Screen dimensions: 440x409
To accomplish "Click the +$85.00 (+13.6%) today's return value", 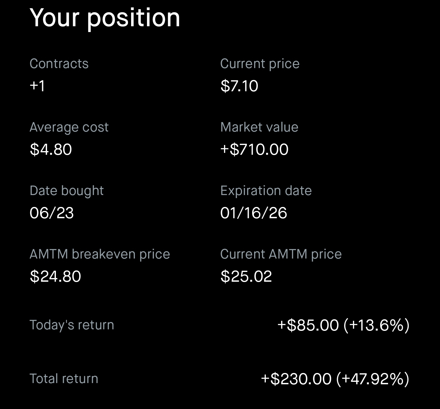I will click(x=343, y=325).
